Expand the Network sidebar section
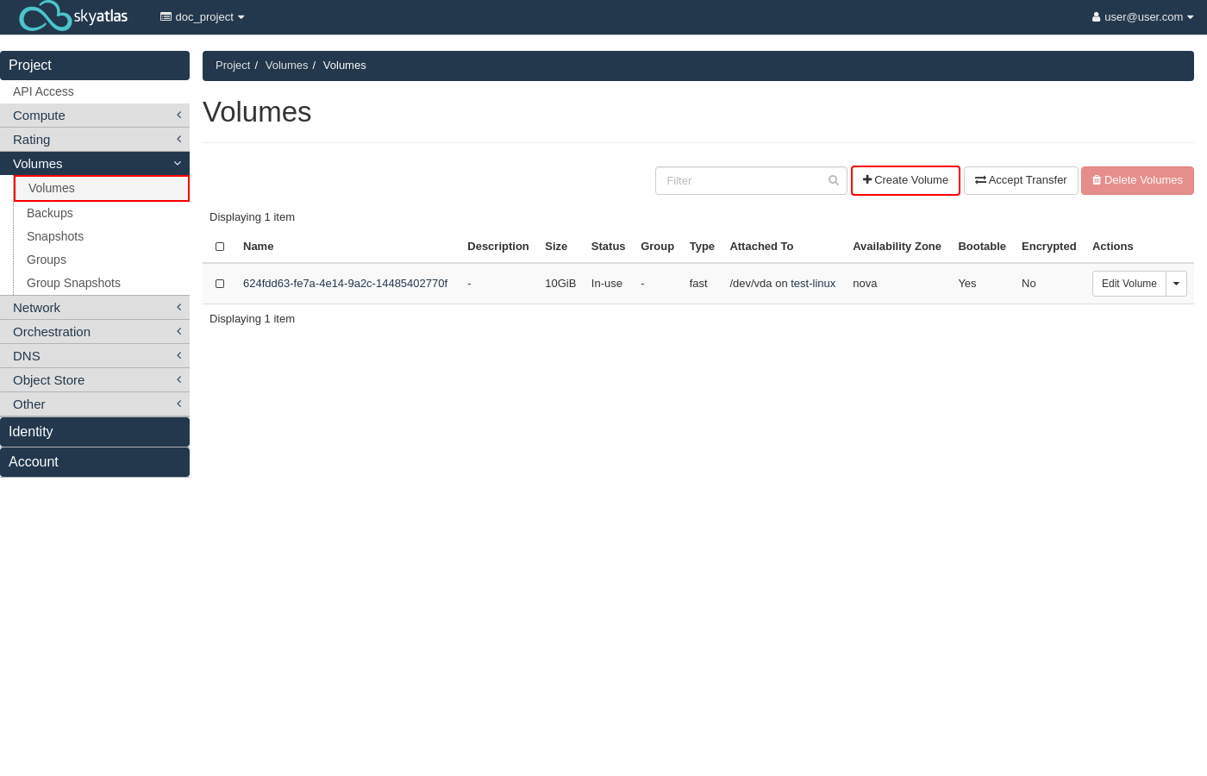 coord(95,308)
